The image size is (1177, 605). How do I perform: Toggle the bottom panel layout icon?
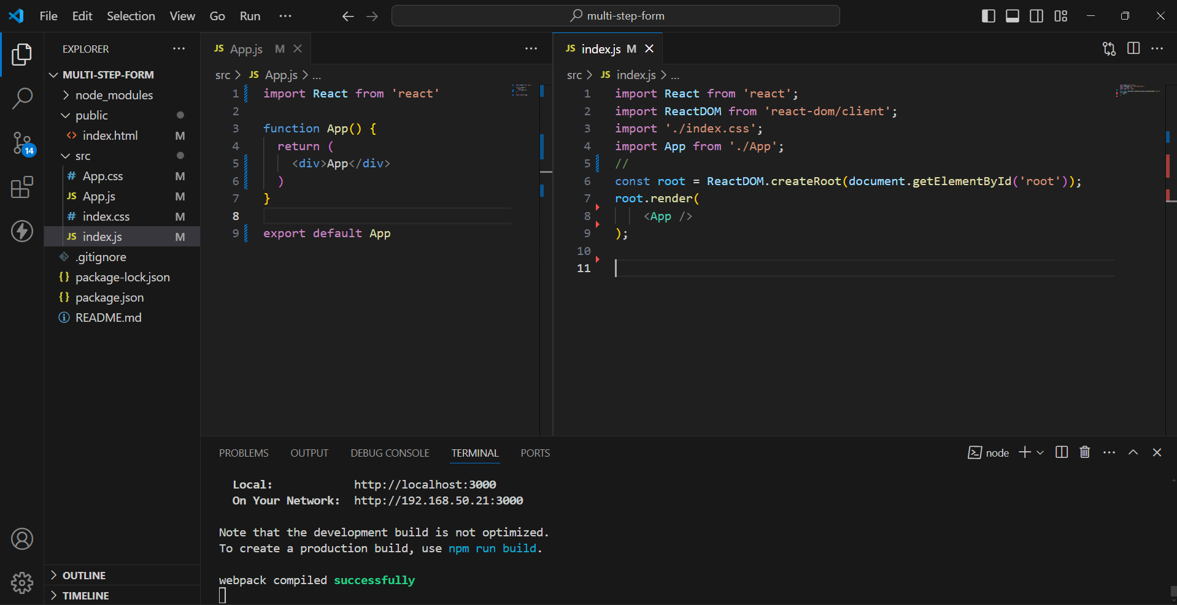click(x=1013, y=16)
